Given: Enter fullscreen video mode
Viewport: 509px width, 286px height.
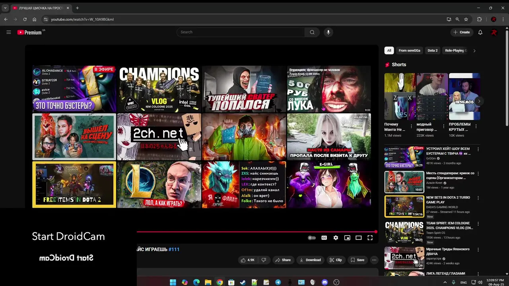Looking at the screenshot, I should [x=370, y=238].
